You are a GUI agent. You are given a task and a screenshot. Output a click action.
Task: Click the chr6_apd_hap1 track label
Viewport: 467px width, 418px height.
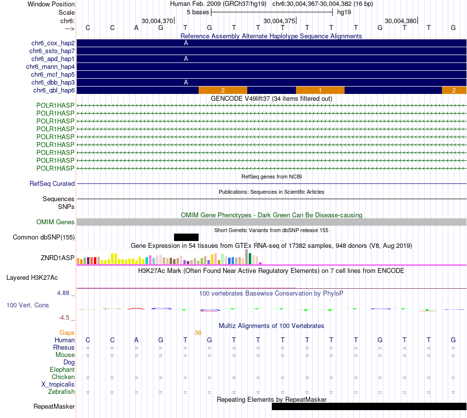(53, 59)
